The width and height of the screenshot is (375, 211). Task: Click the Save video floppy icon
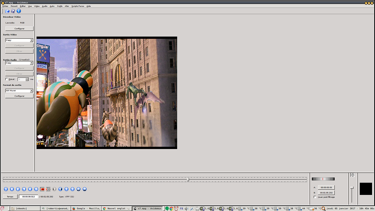(13, 11)
